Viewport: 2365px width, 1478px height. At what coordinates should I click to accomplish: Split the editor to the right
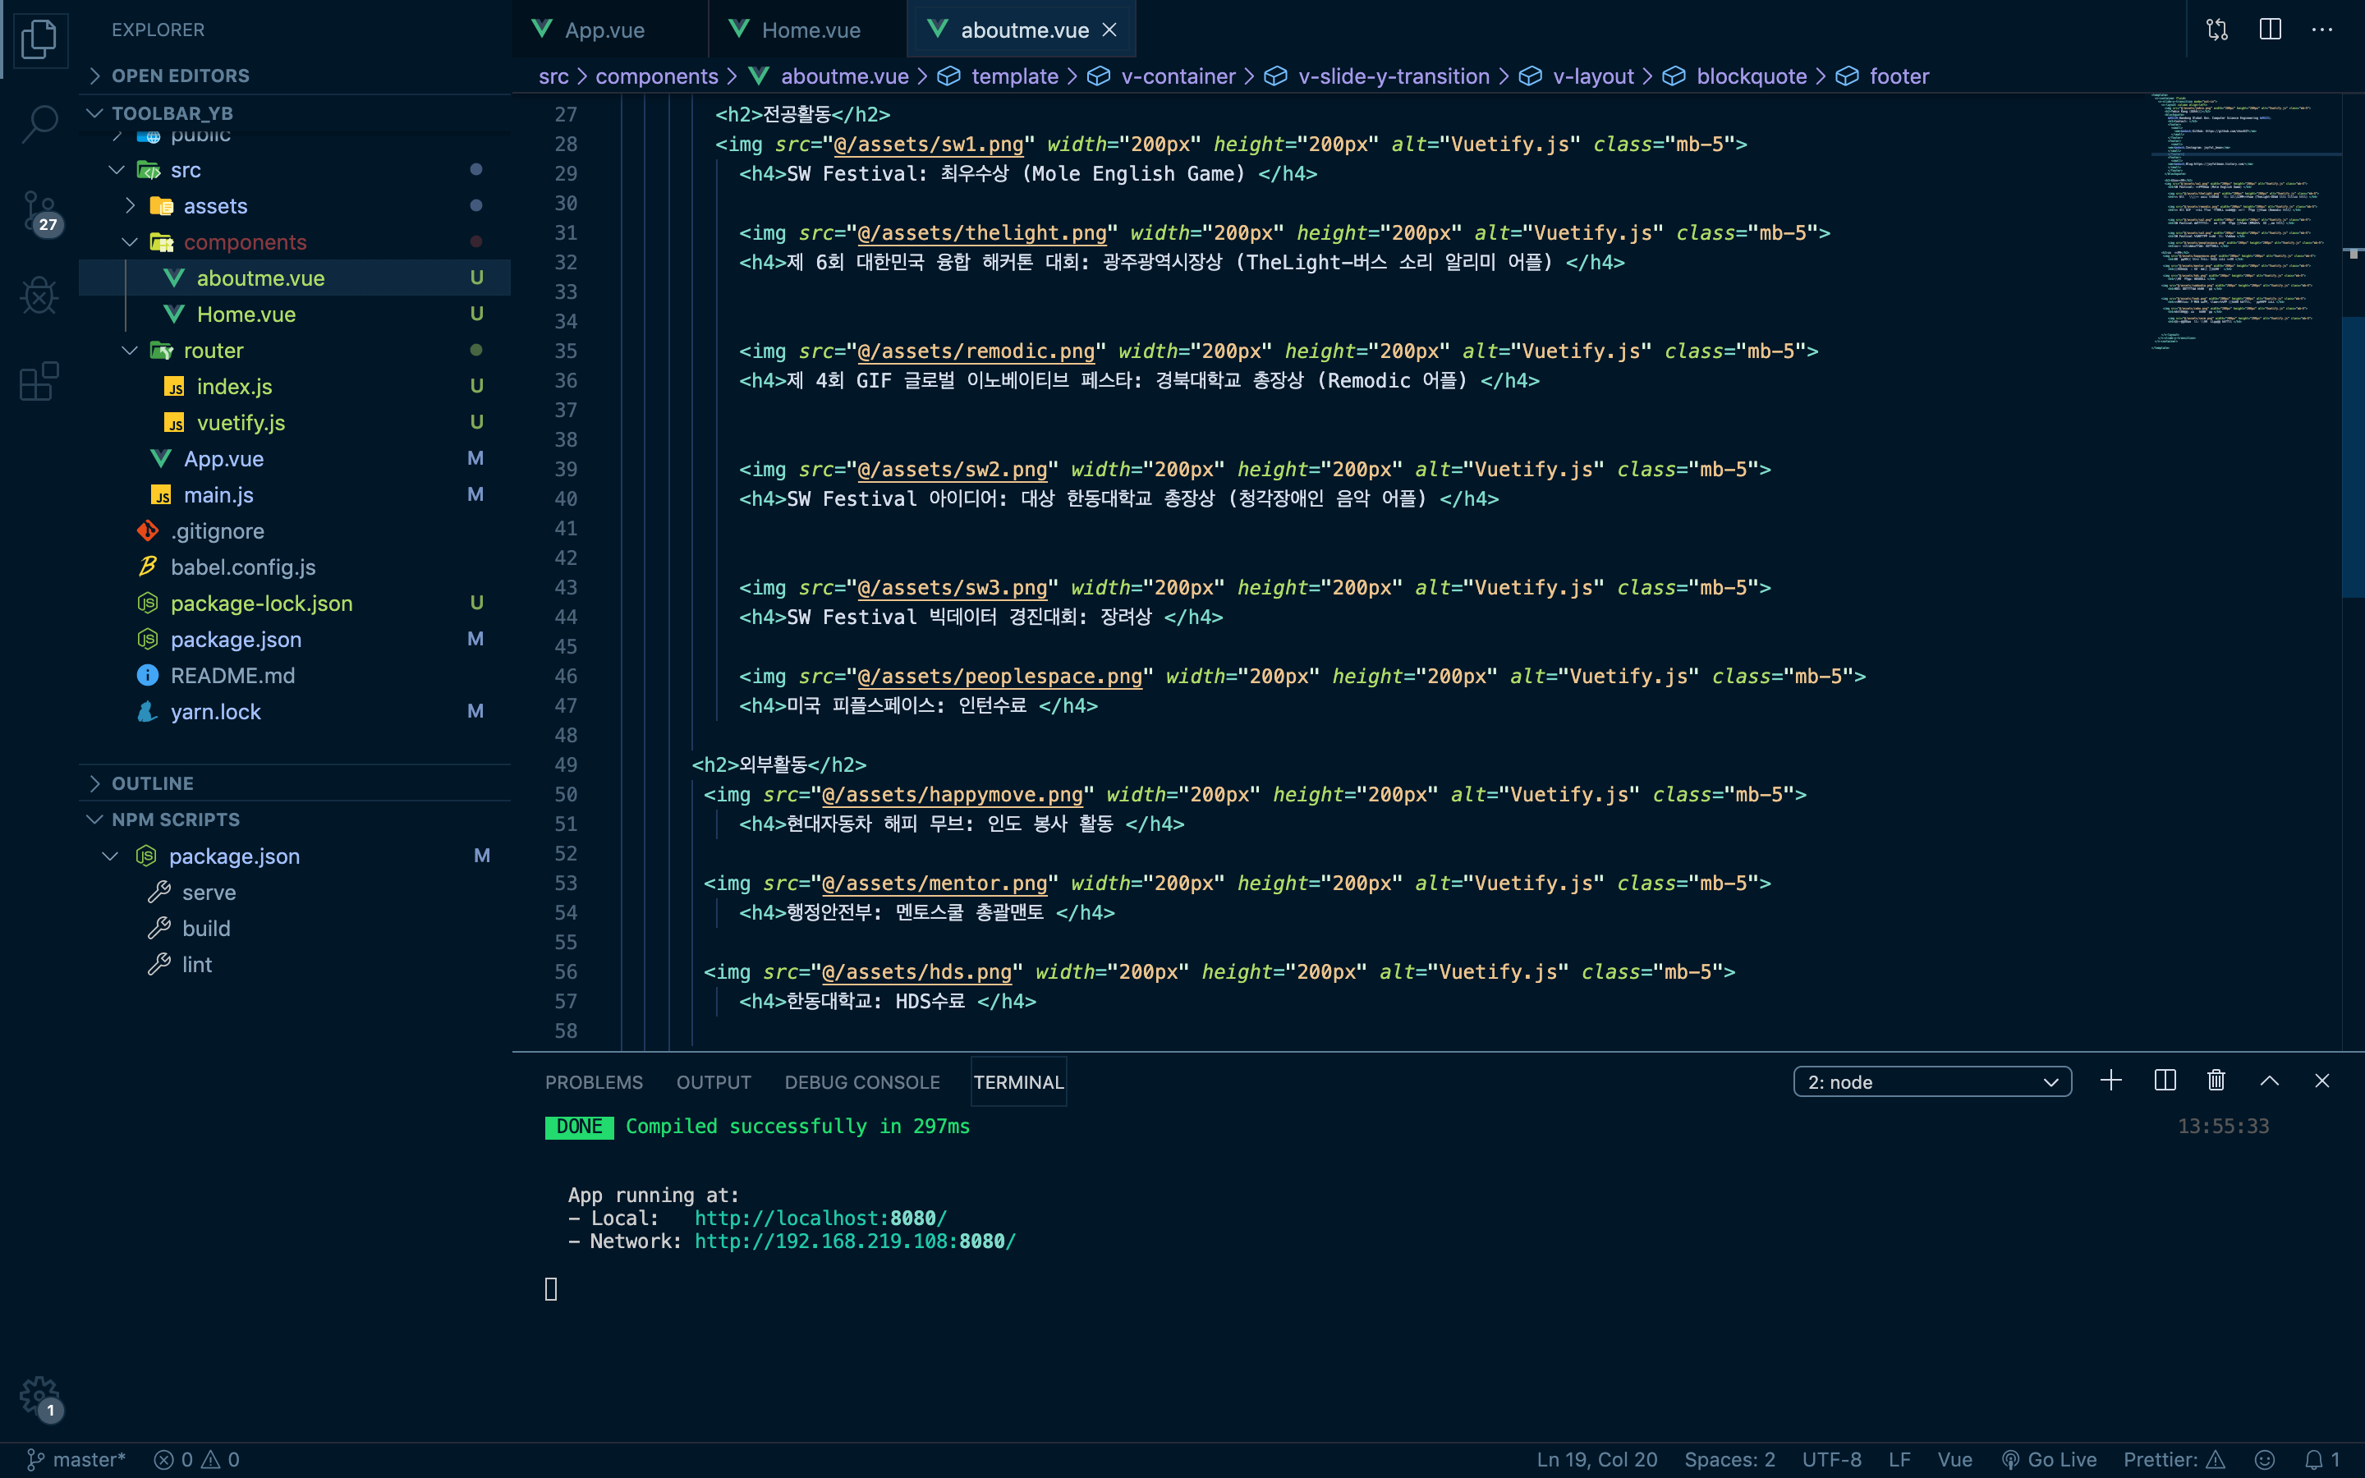point(2269,30)
